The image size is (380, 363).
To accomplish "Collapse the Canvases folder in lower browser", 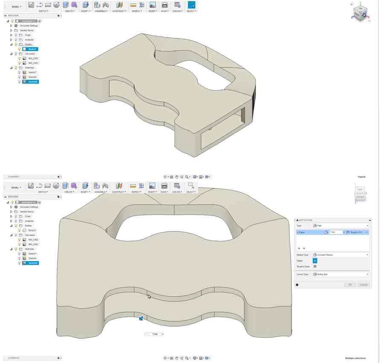I will 11,235.
